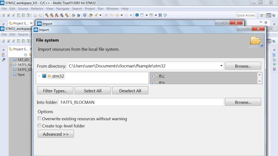Click the fifth hammer icon with yellow arrow

coord(67,15)
